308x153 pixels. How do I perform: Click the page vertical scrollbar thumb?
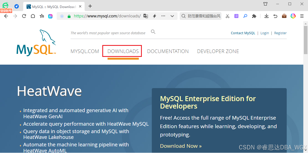(306, 39)
